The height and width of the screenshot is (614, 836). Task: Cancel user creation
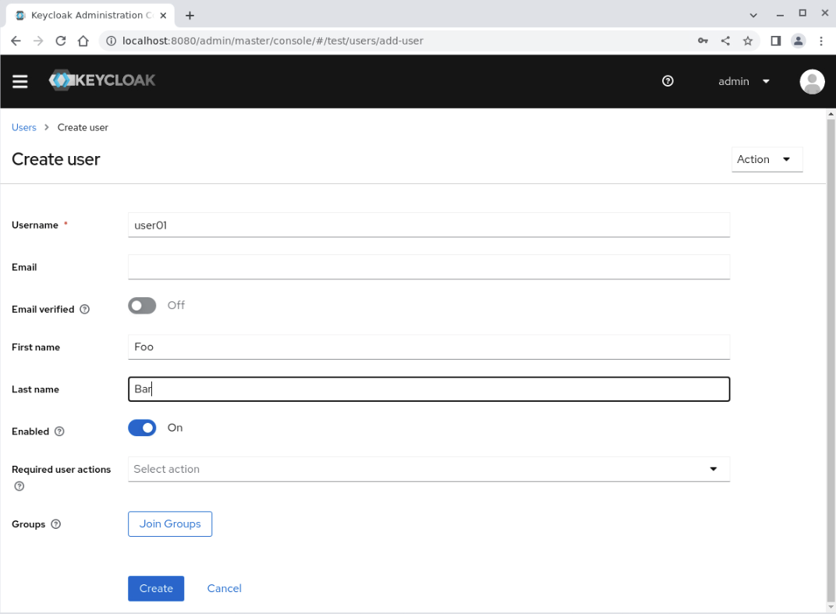(x=224, y=588)
